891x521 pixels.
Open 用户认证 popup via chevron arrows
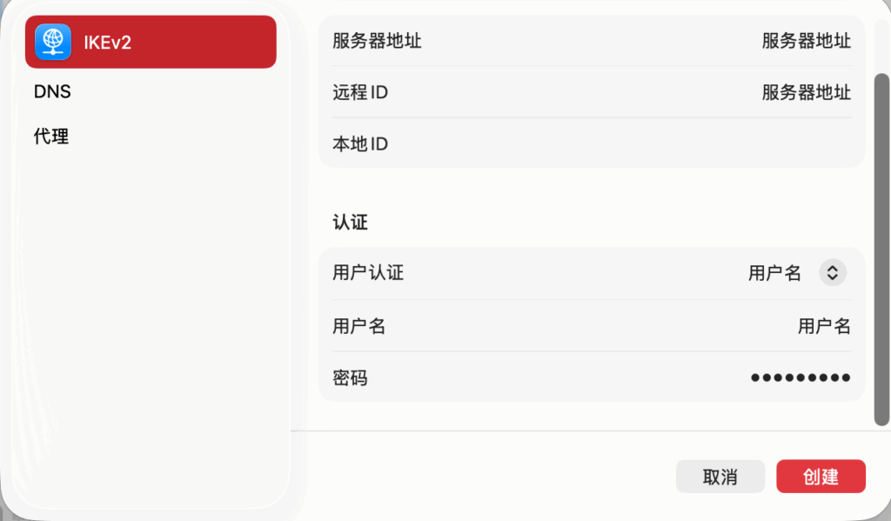[832, 273]
